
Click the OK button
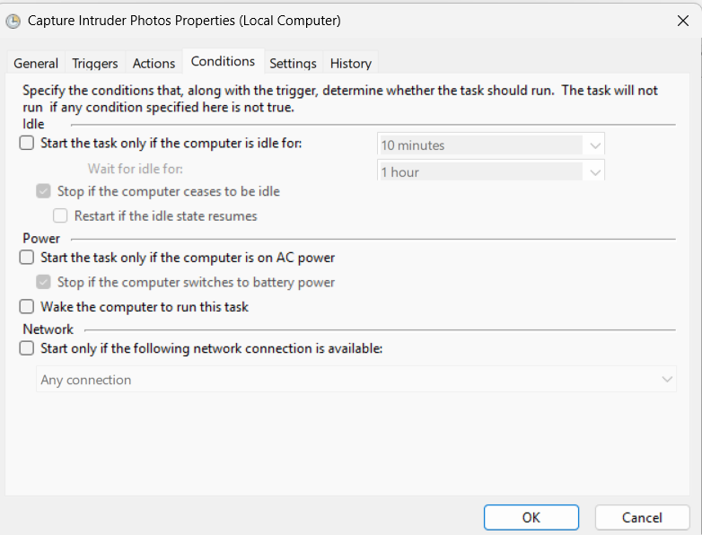tap(531, 517)
